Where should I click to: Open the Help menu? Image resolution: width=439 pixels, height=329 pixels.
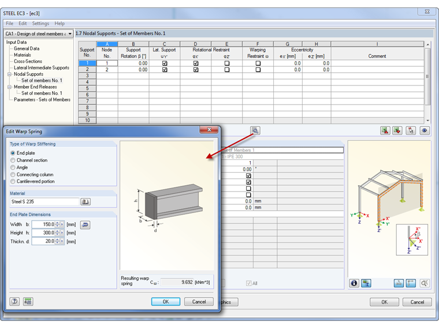tap(59, 24)
